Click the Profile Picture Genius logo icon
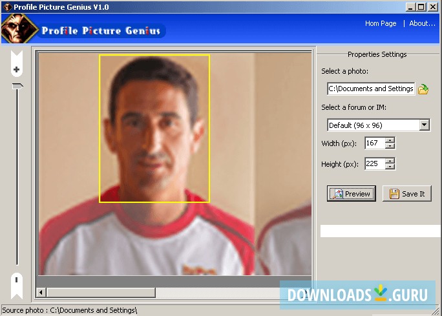 (19, 28)
